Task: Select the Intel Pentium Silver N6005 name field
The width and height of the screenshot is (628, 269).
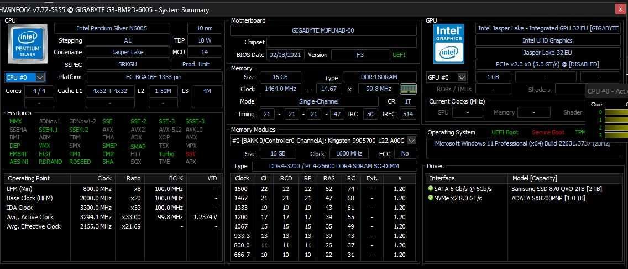Action: tap(112, 28)
